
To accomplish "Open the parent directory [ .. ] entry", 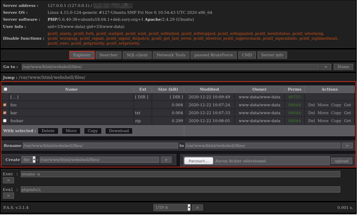I will tap(14, 97).
